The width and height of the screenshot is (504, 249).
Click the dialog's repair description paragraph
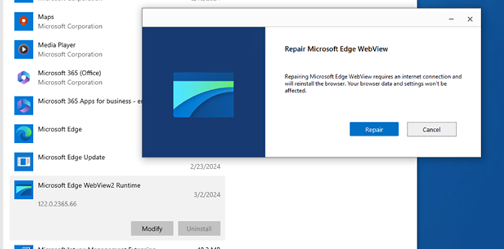point(373,83)
